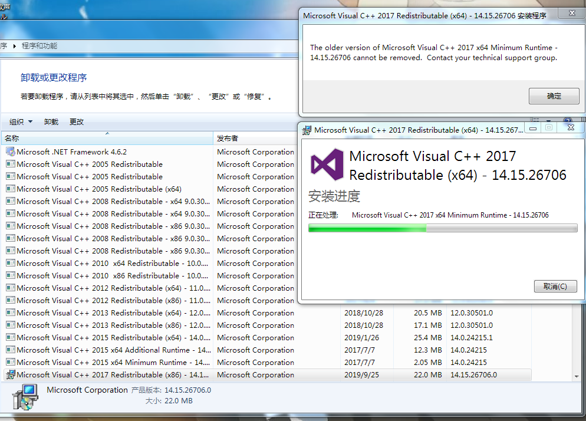Click the icon of Visual C++ 2013 Redistributable (x64)

tap(10, 313)
